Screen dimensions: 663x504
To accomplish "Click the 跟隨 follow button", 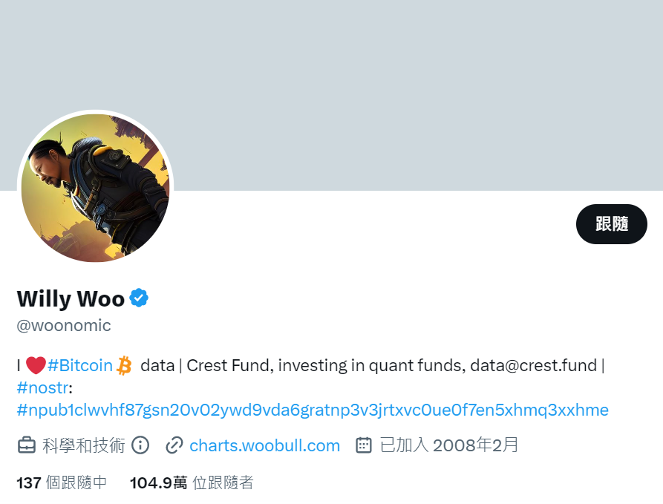I will (612, 224).
